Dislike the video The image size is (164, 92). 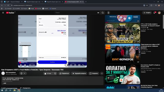tap(55, 73)
